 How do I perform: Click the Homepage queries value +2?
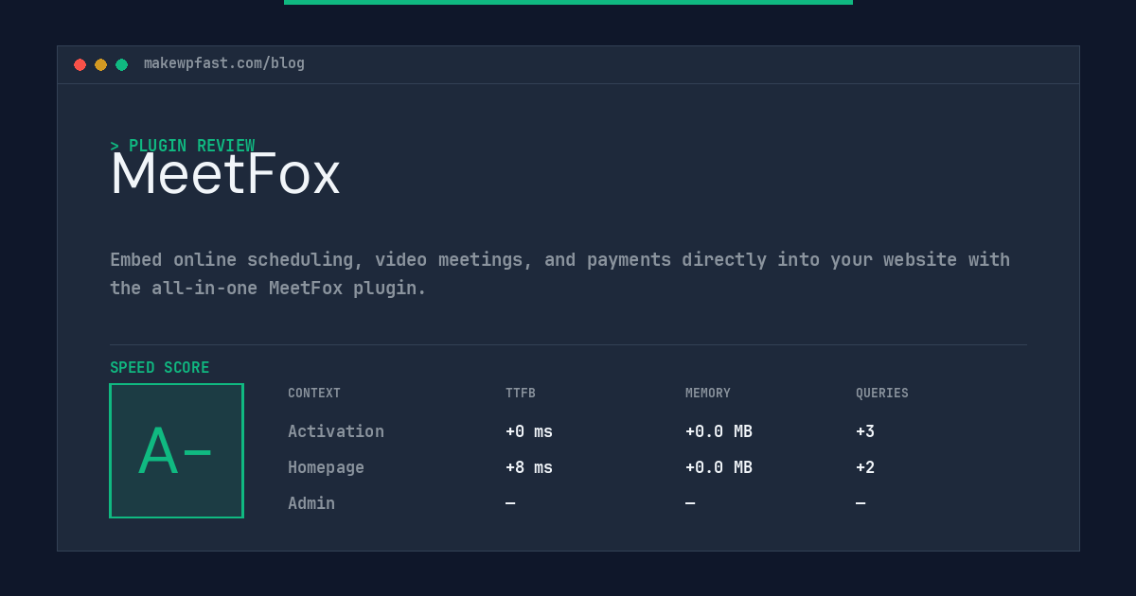(865, 467)
